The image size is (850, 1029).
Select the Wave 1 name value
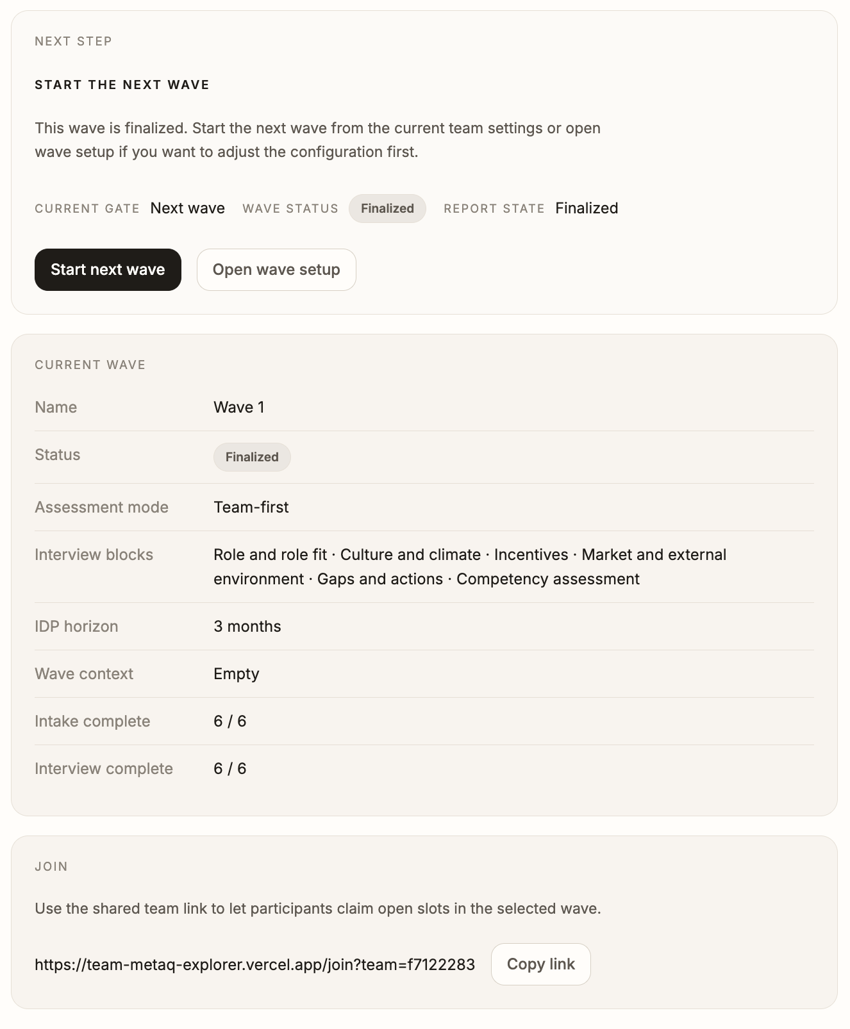239,407
